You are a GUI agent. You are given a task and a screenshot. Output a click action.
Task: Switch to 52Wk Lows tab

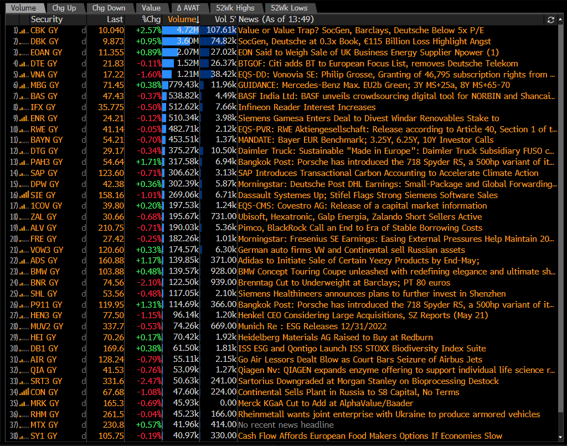289,8
